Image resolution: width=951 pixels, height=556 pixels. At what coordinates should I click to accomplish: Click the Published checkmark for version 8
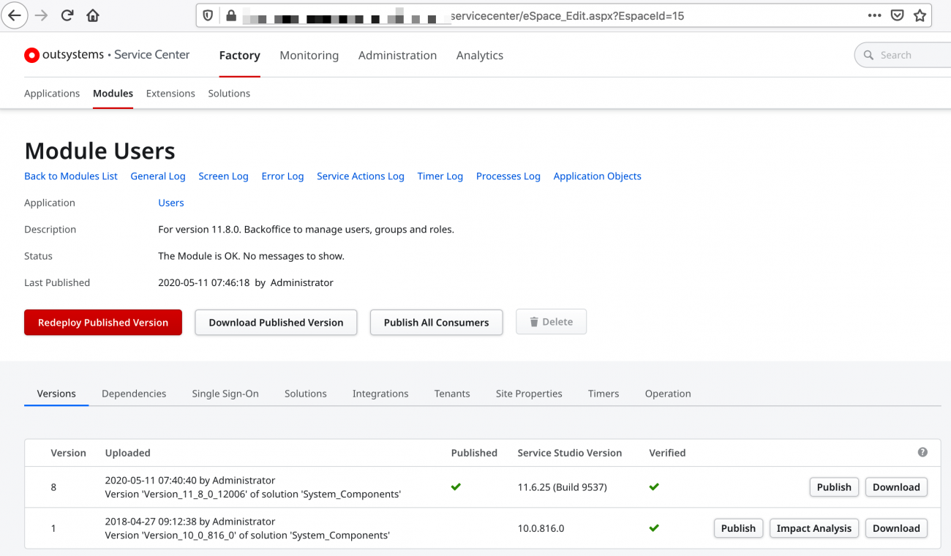click(x=456, y=487)
